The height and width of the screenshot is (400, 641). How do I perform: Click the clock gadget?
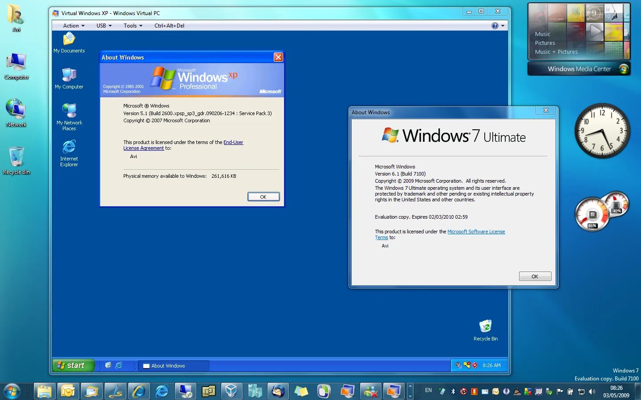(x=602, y=131)
